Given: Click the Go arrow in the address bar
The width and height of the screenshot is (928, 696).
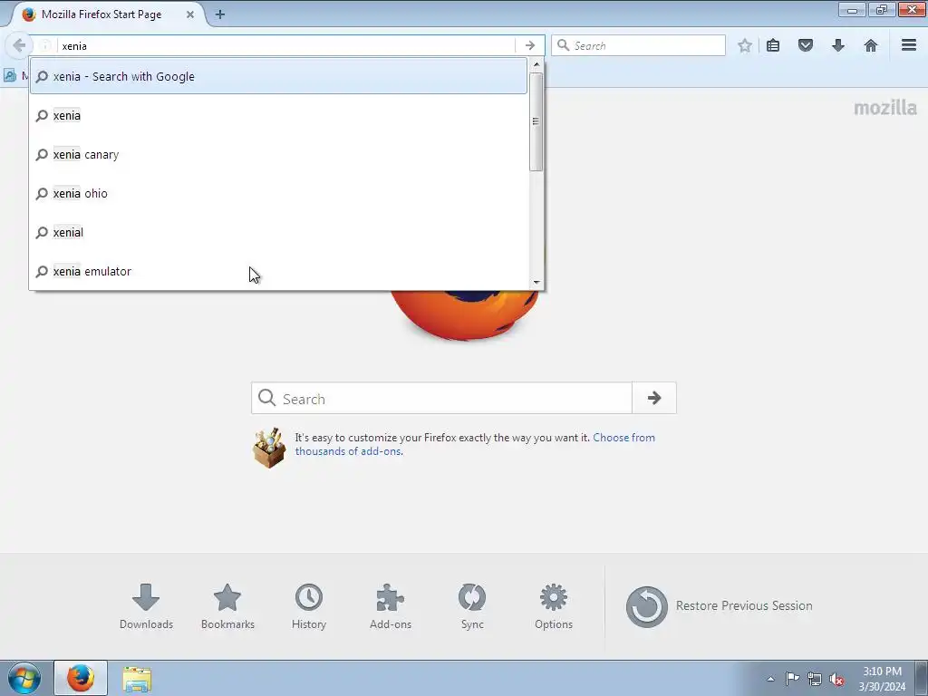Looking at the screenshot, I should 529,45.
